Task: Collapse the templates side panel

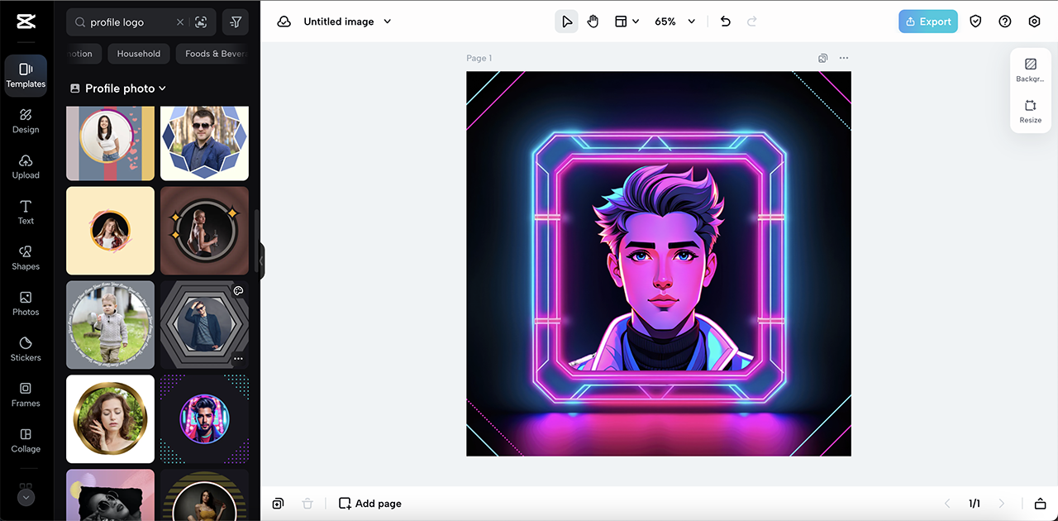Action: click(262, 261)
